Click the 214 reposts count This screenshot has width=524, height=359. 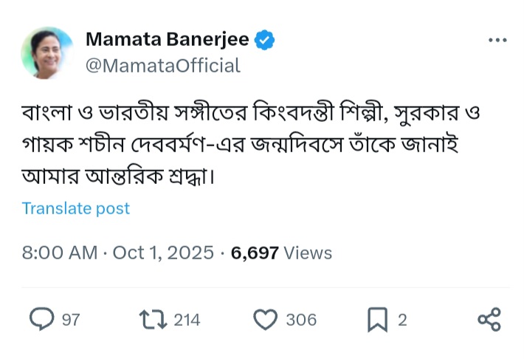[x=186, y=320]
